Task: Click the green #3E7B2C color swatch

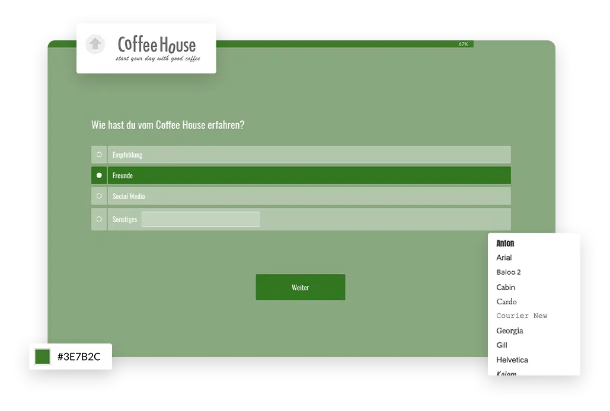Action: tap(43, 357)
